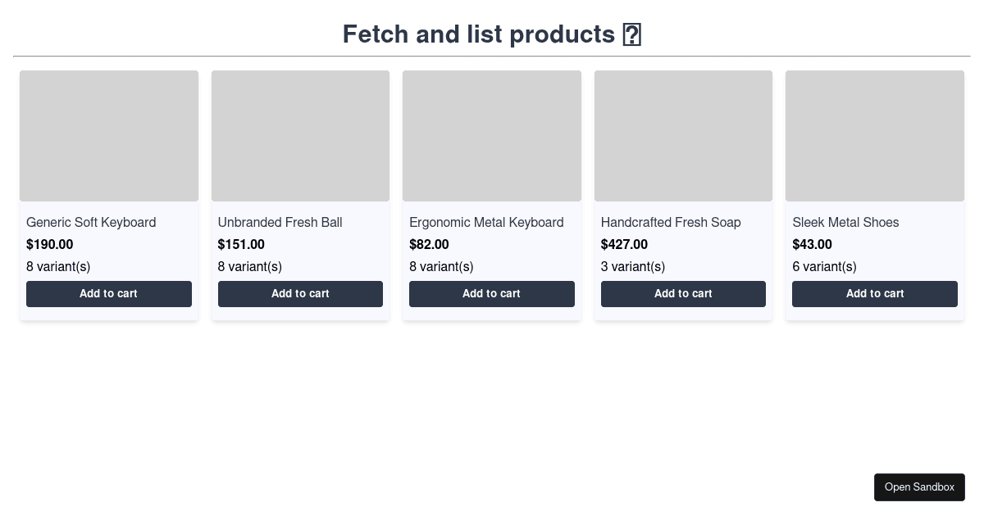Viewport: 984px width, 516px height.
Task: Click the Generic Soft Keyboard title
Action: [91, 223]
